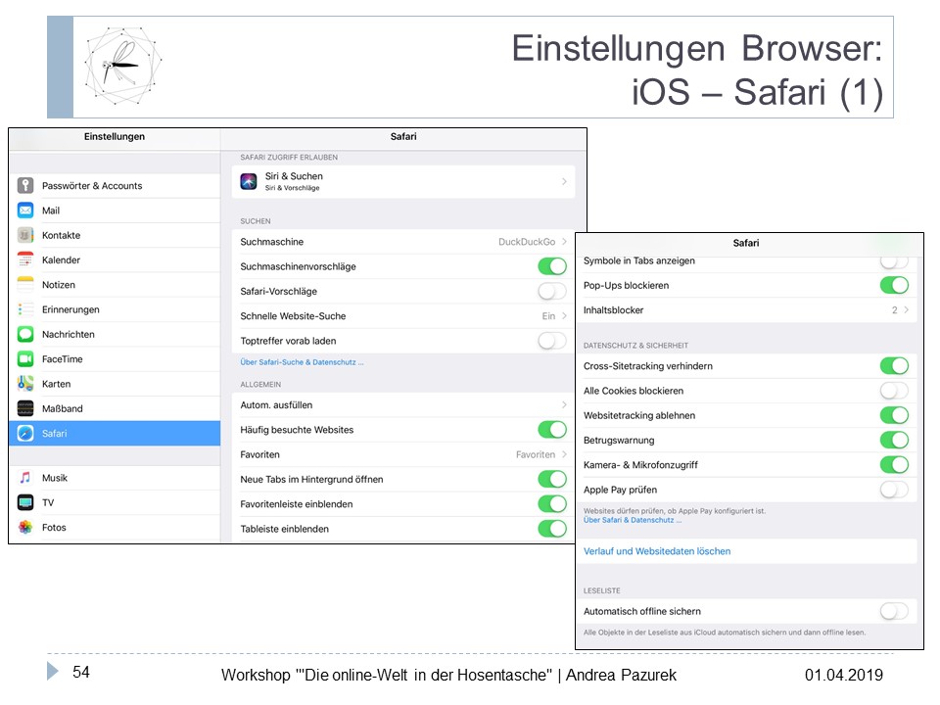Toggle Cross-Sitetracking verhindern switch
The height and width of the screenshot is (705, 940).
pos(894,365)
